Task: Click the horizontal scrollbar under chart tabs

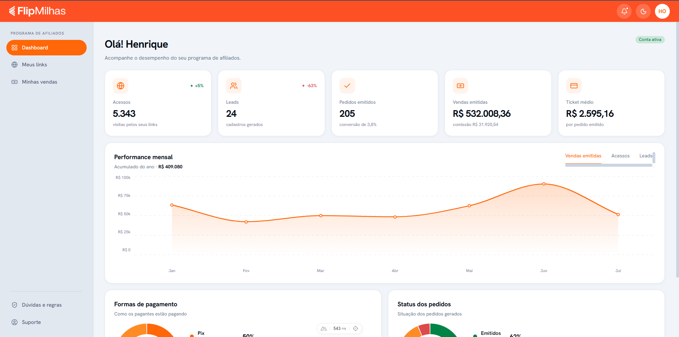Action: click(x=609, y=165)
